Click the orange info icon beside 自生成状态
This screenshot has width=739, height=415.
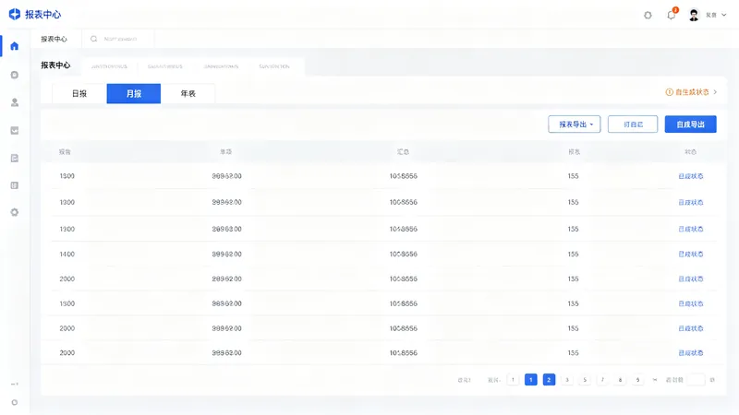(669, 92)
